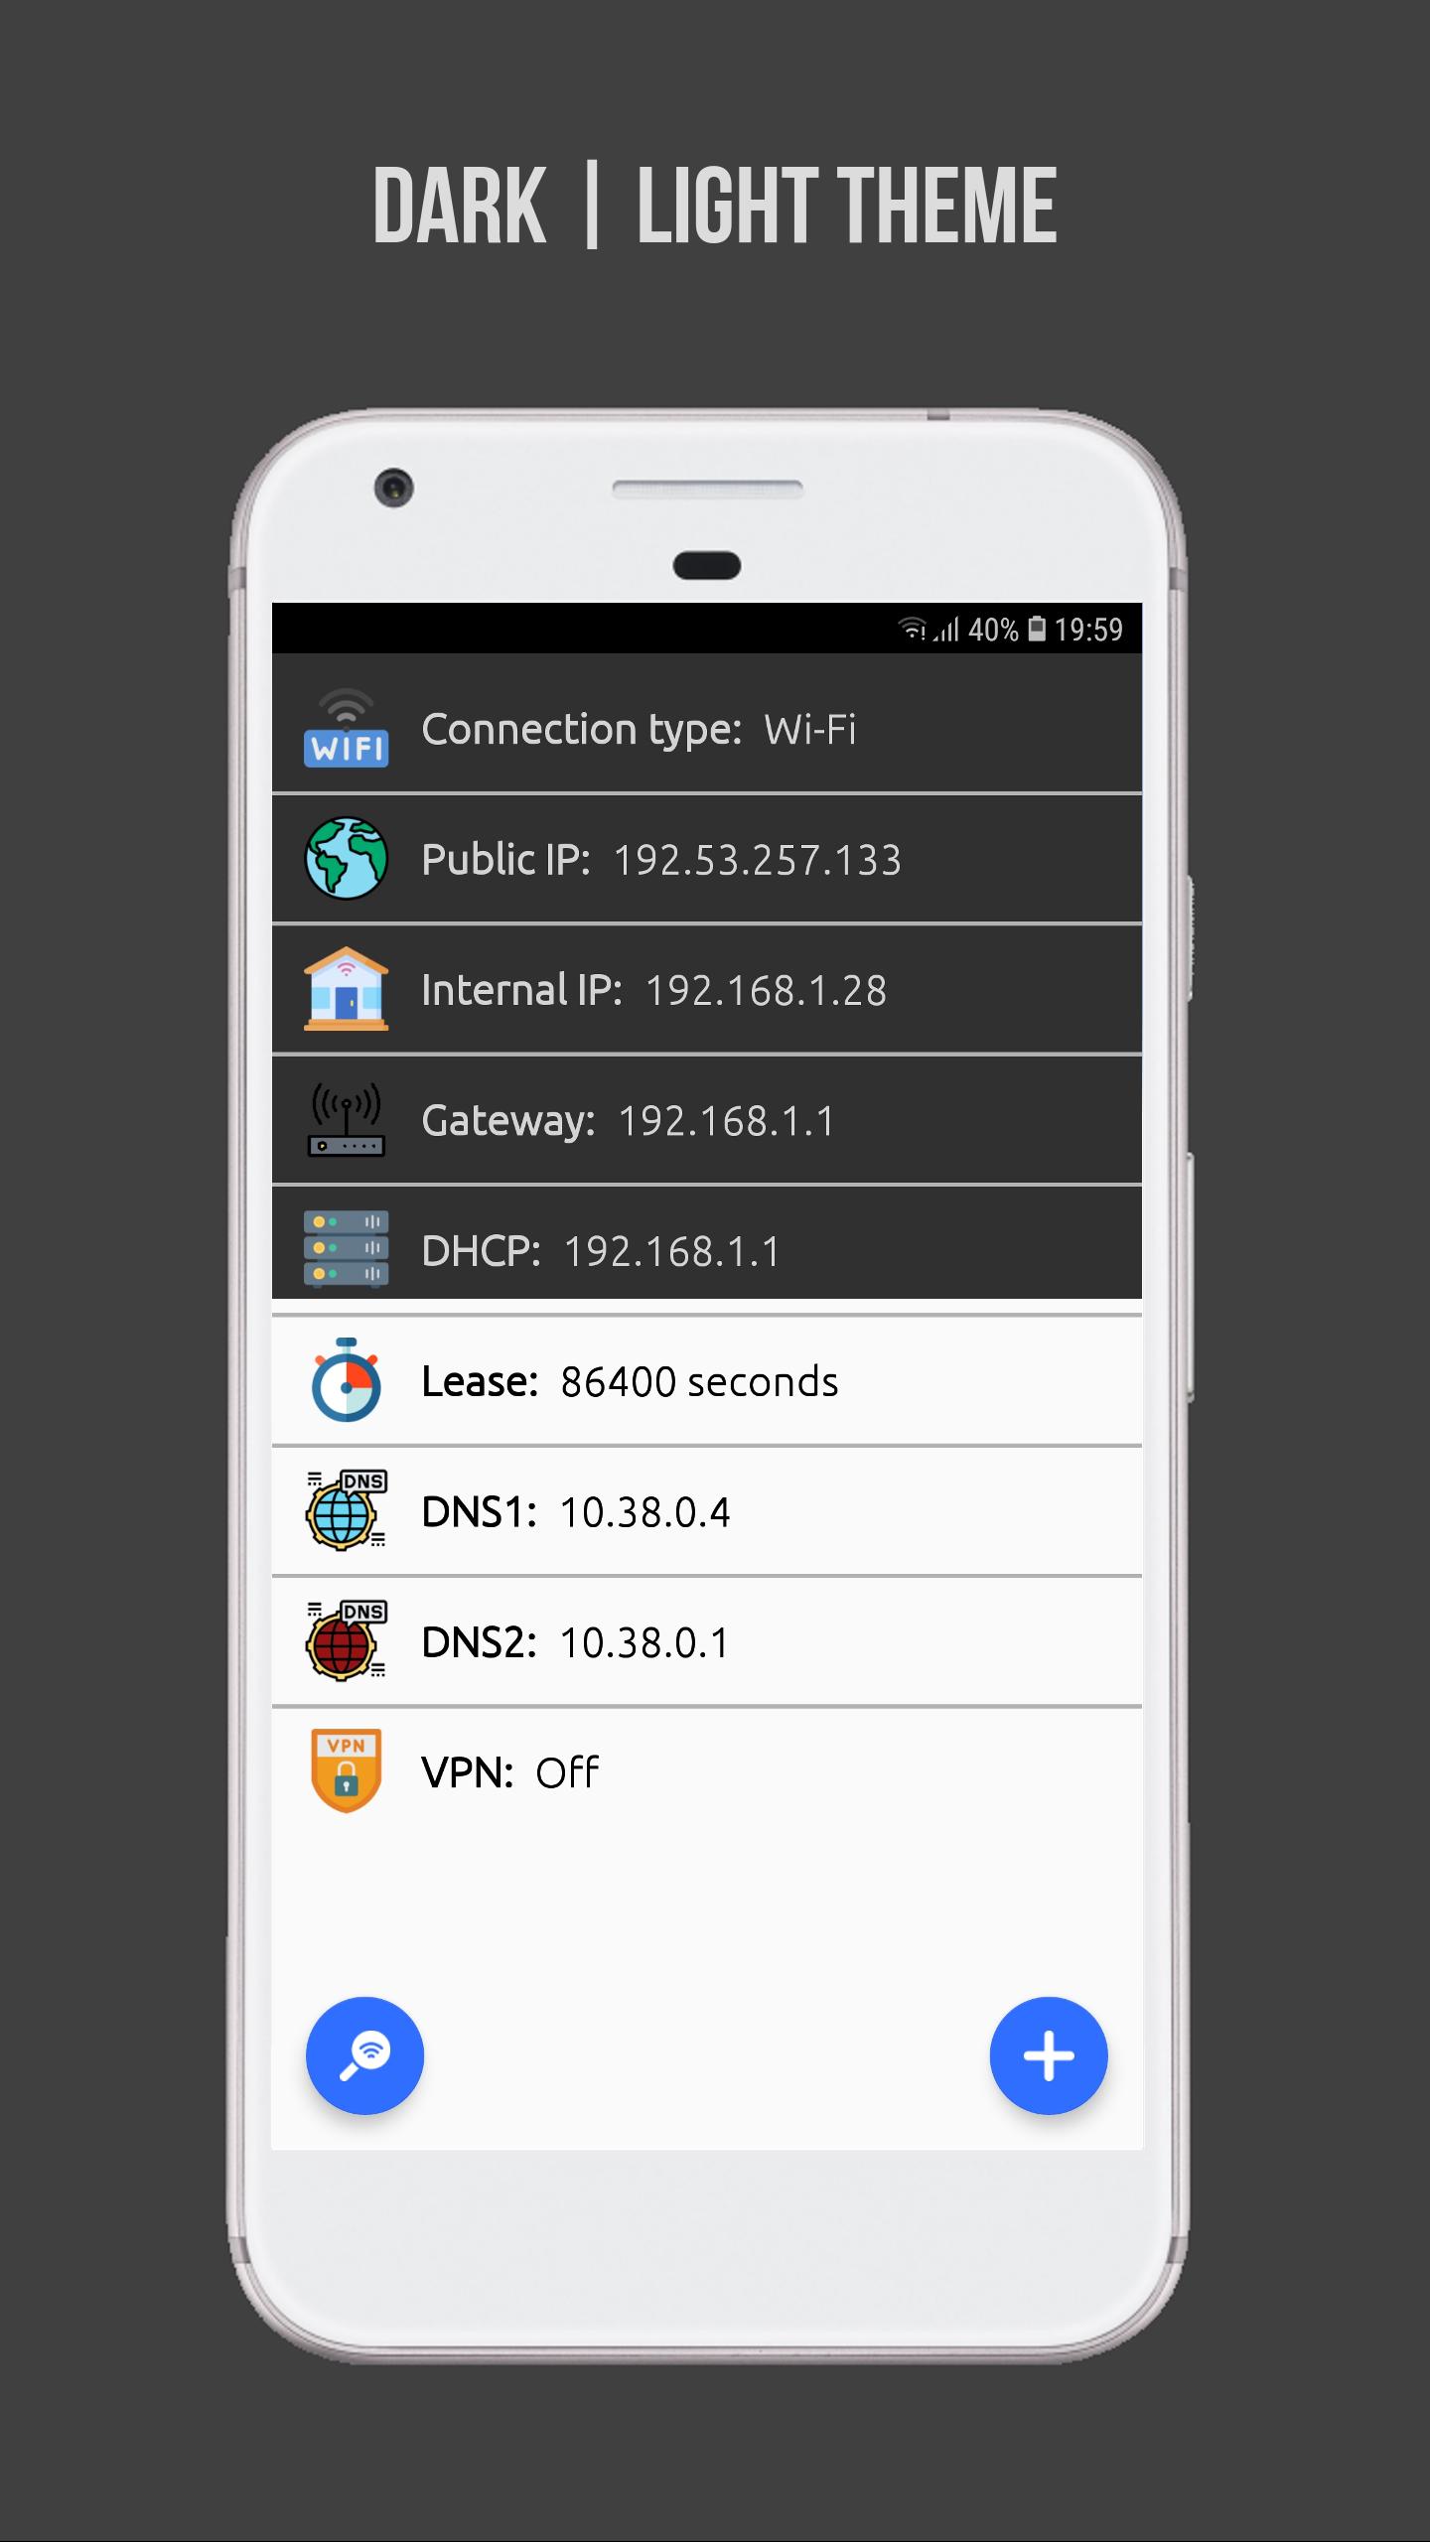Tap the globe icon beside Public IP
Image resolution: width=1430 pixels, height=2542 pixels.
pyautogui.click(x=346, y=858)
